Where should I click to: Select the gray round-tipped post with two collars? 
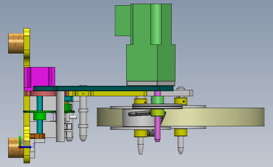(x=83, y=119)
